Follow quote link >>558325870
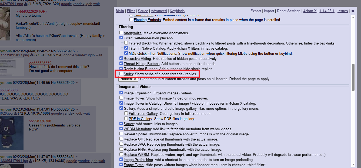The height and width of the screenshot is (168, 361). click(x=40, y=63)
